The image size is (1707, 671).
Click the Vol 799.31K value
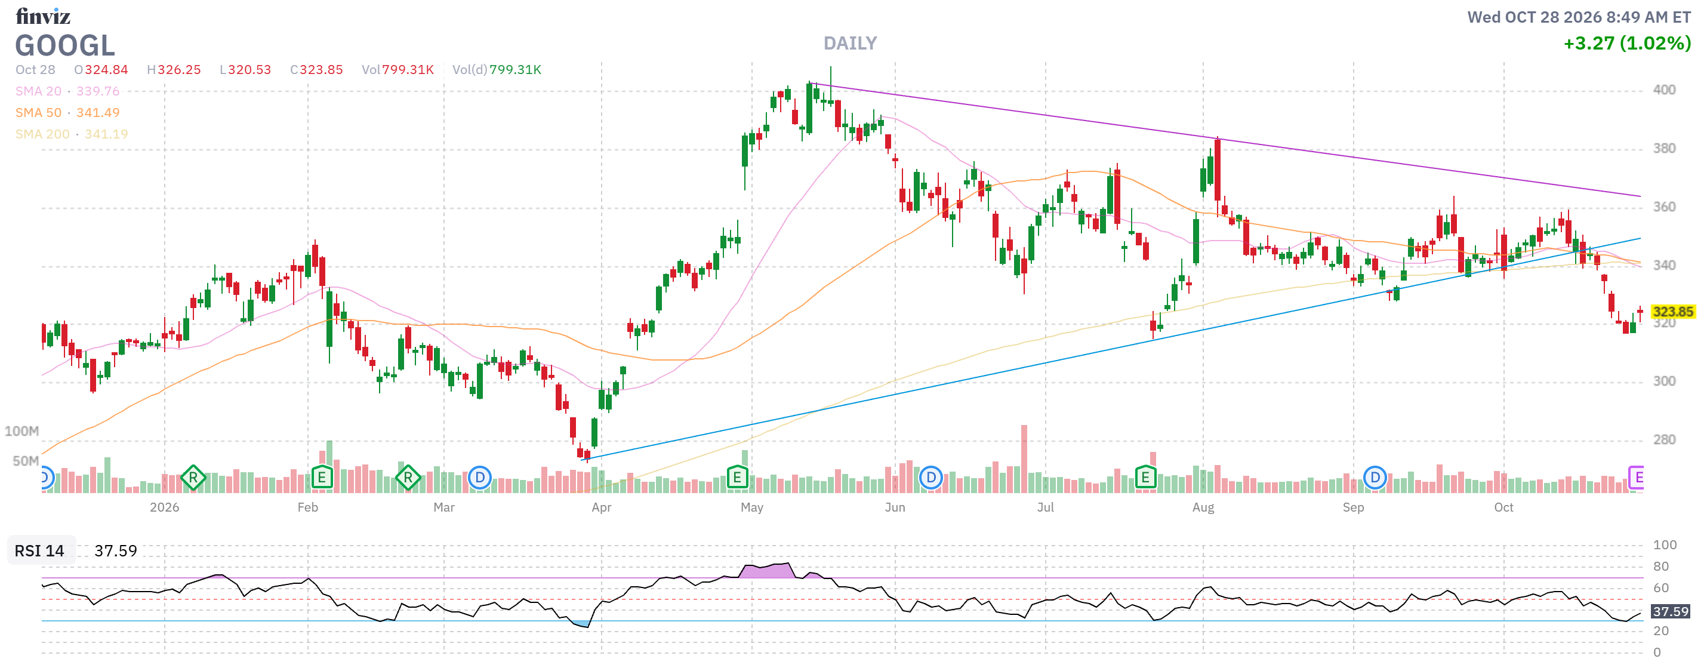click(x=398, y=70)
